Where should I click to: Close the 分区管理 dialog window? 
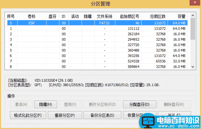point(195,2)
